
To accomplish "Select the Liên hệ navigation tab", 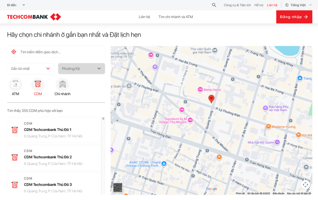I will 144,17.
